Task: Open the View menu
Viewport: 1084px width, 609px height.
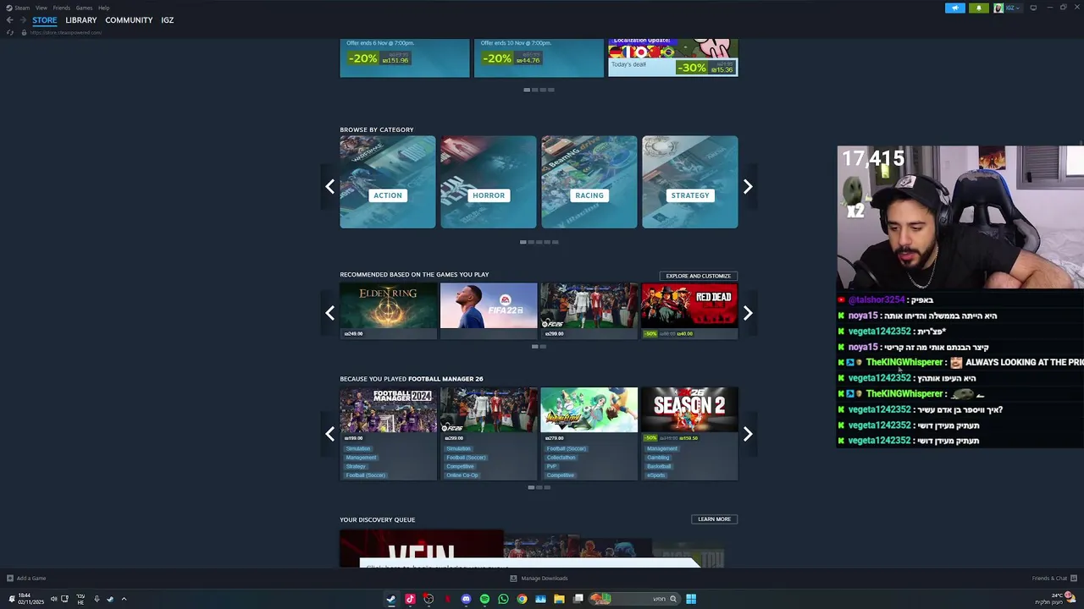Action: 41,8
